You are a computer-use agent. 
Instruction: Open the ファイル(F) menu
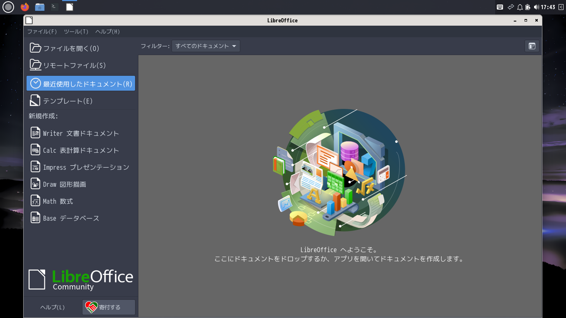[x=42, y=31]
